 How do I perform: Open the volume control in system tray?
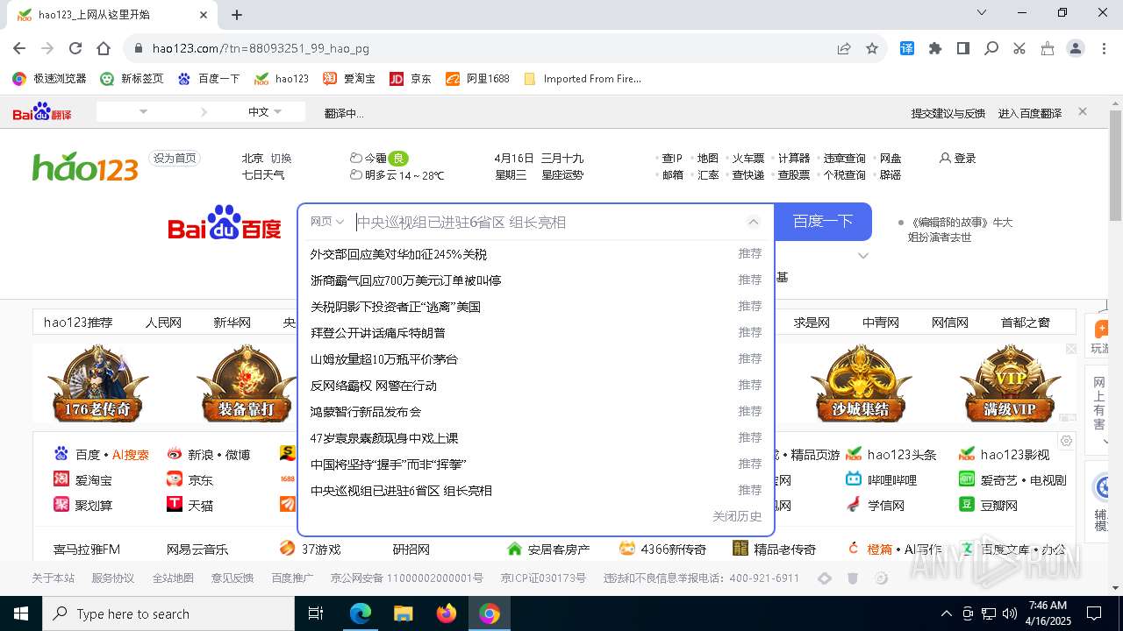1010,613
